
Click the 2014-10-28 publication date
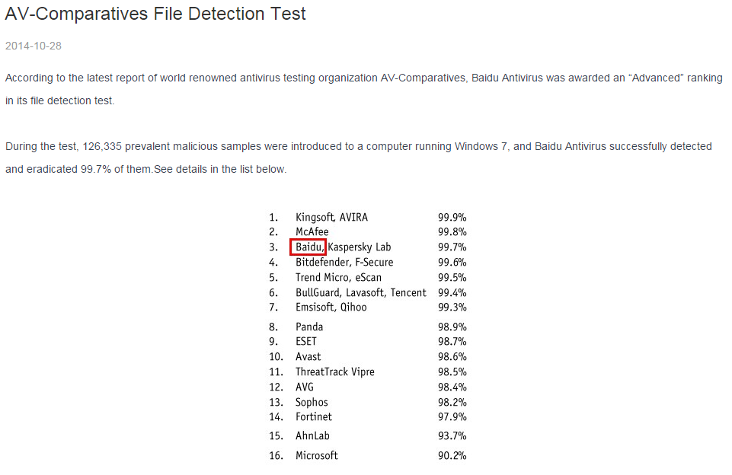[34, 46]
